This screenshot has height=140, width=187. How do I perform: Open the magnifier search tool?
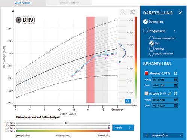(123, 12)
